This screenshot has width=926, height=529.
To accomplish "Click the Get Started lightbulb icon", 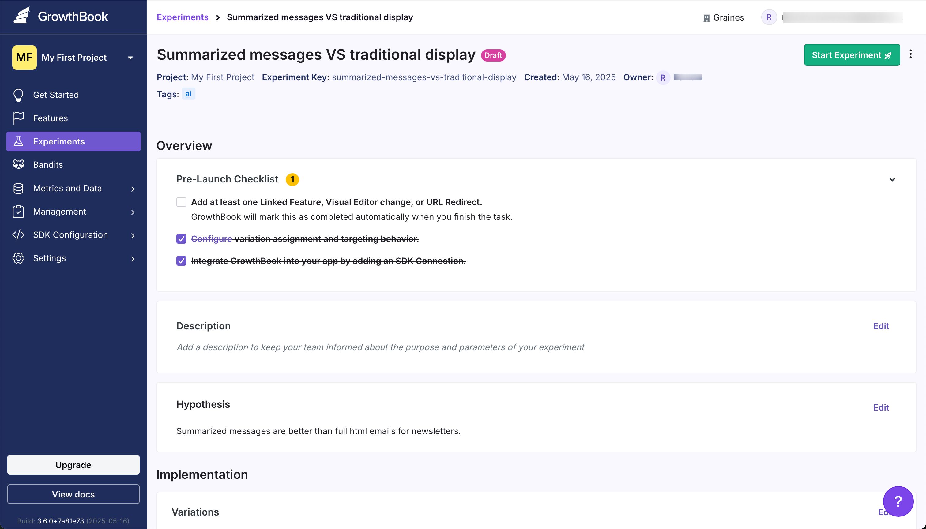I will tap(18, 95).
